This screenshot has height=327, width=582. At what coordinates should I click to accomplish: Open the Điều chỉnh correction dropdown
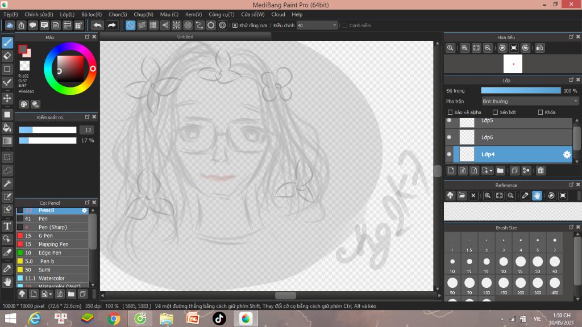tap(317, 26)
